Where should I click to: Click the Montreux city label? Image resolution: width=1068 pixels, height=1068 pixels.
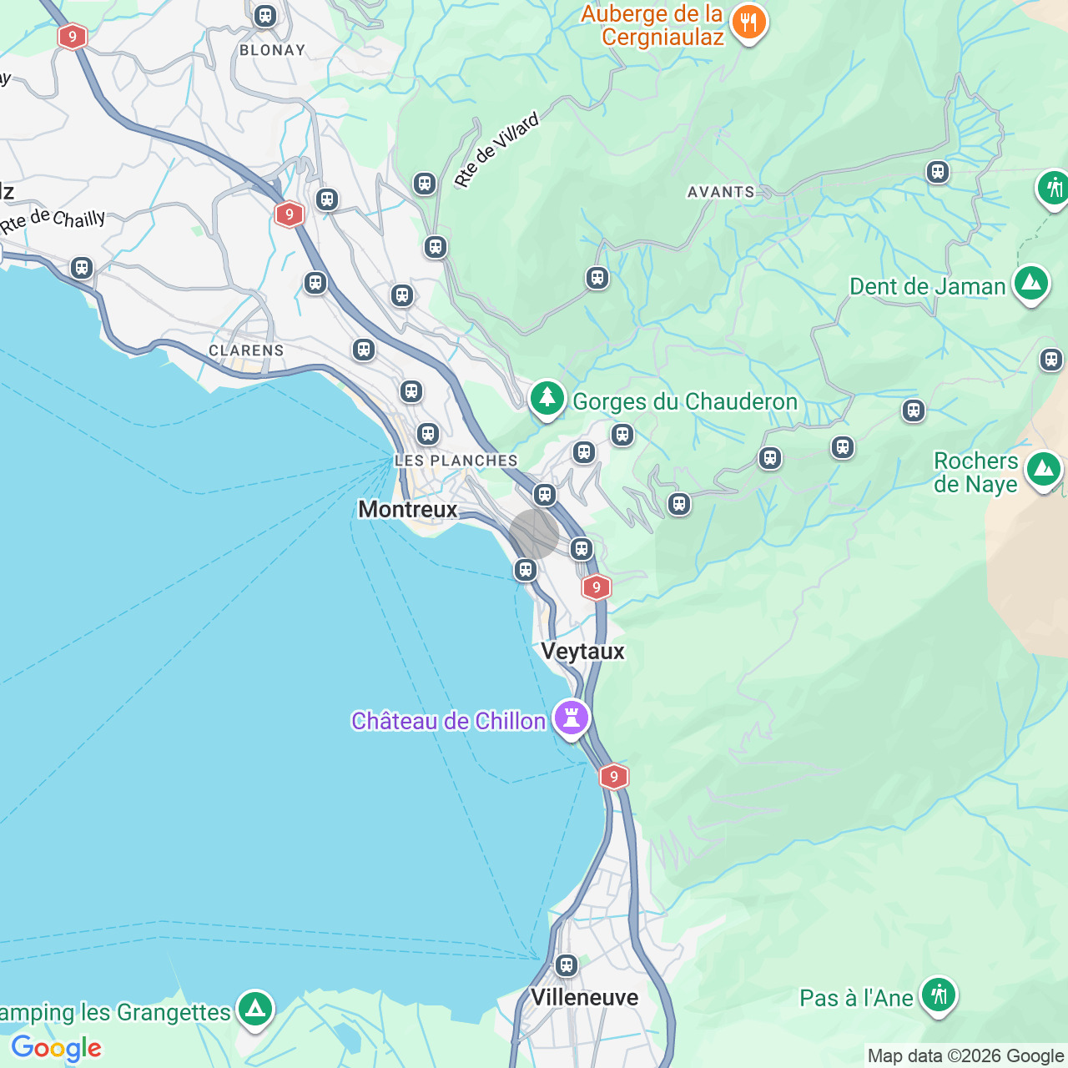(x=408, y=509)
